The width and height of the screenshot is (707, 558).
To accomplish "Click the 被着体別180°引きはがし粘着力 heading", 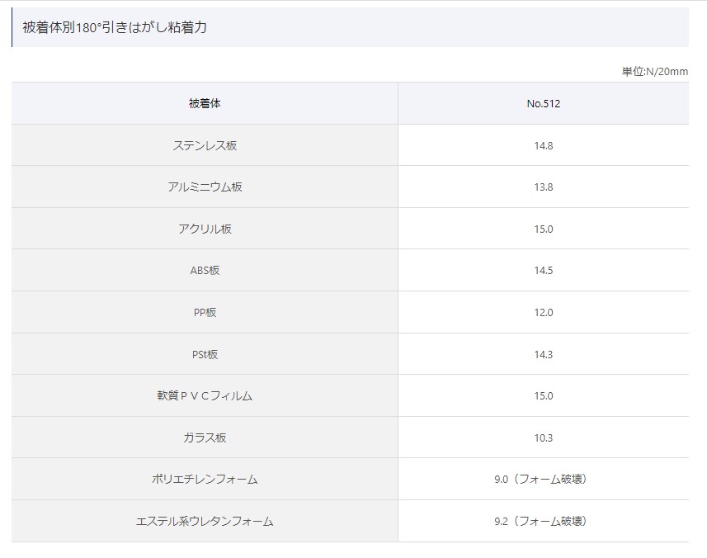I will pyautogui.click(x=115, y=27).
